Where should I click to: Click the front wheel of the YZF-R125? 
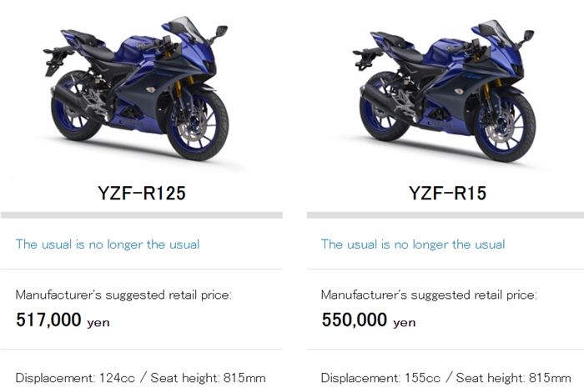pyautogui.click(x=198, y=127)
